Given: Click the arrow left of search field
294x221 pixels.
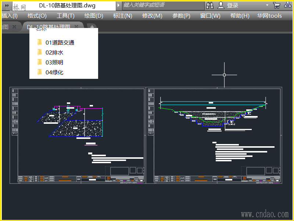Looking at the screenshot, I should (118, 5).
